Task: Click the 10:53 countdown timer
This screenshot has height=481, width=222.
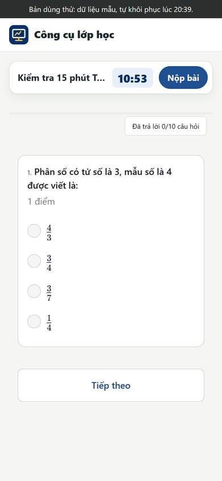Action: [133, 78]
